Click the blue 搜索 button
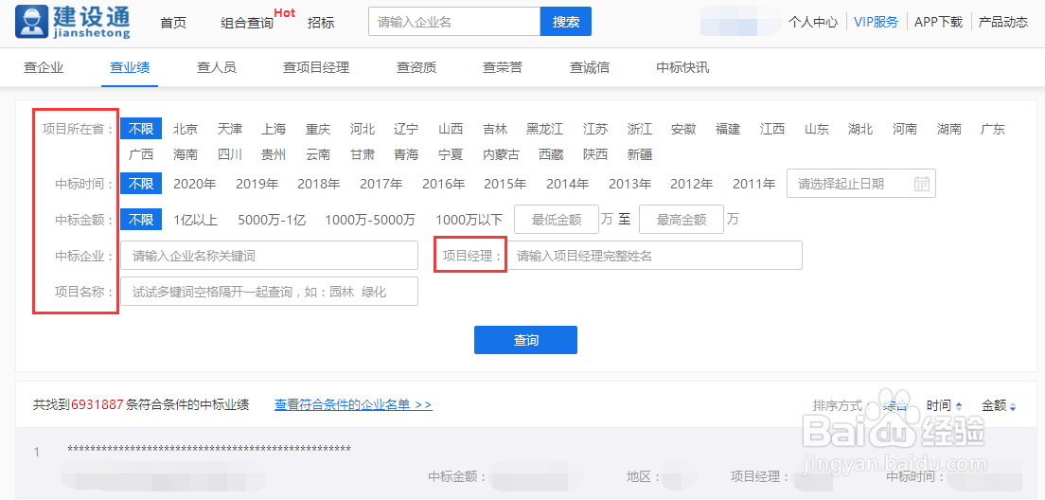Image resolution: width=1045 pixels, height=500 pixels. pos(566,22)
